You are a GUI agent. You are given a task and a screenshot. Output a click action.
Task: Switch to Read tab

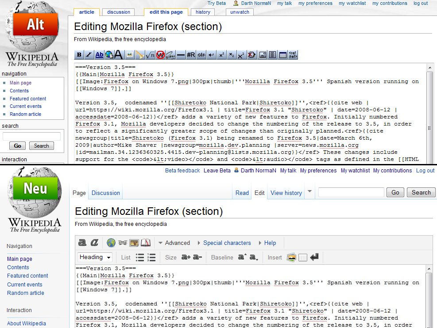[x=242, y=193]
